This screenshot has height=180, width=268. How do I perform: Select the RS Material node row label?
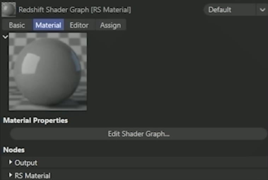coord(33,175)
